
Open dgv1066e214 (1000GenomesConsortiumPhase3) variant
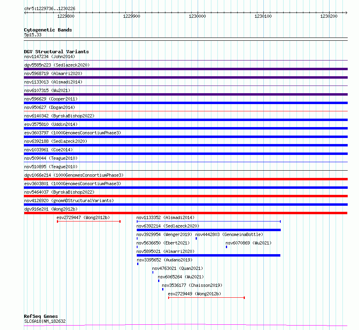(74, 175)
